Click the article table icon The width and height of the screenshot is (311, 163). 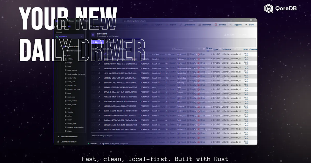click(66, 59)
